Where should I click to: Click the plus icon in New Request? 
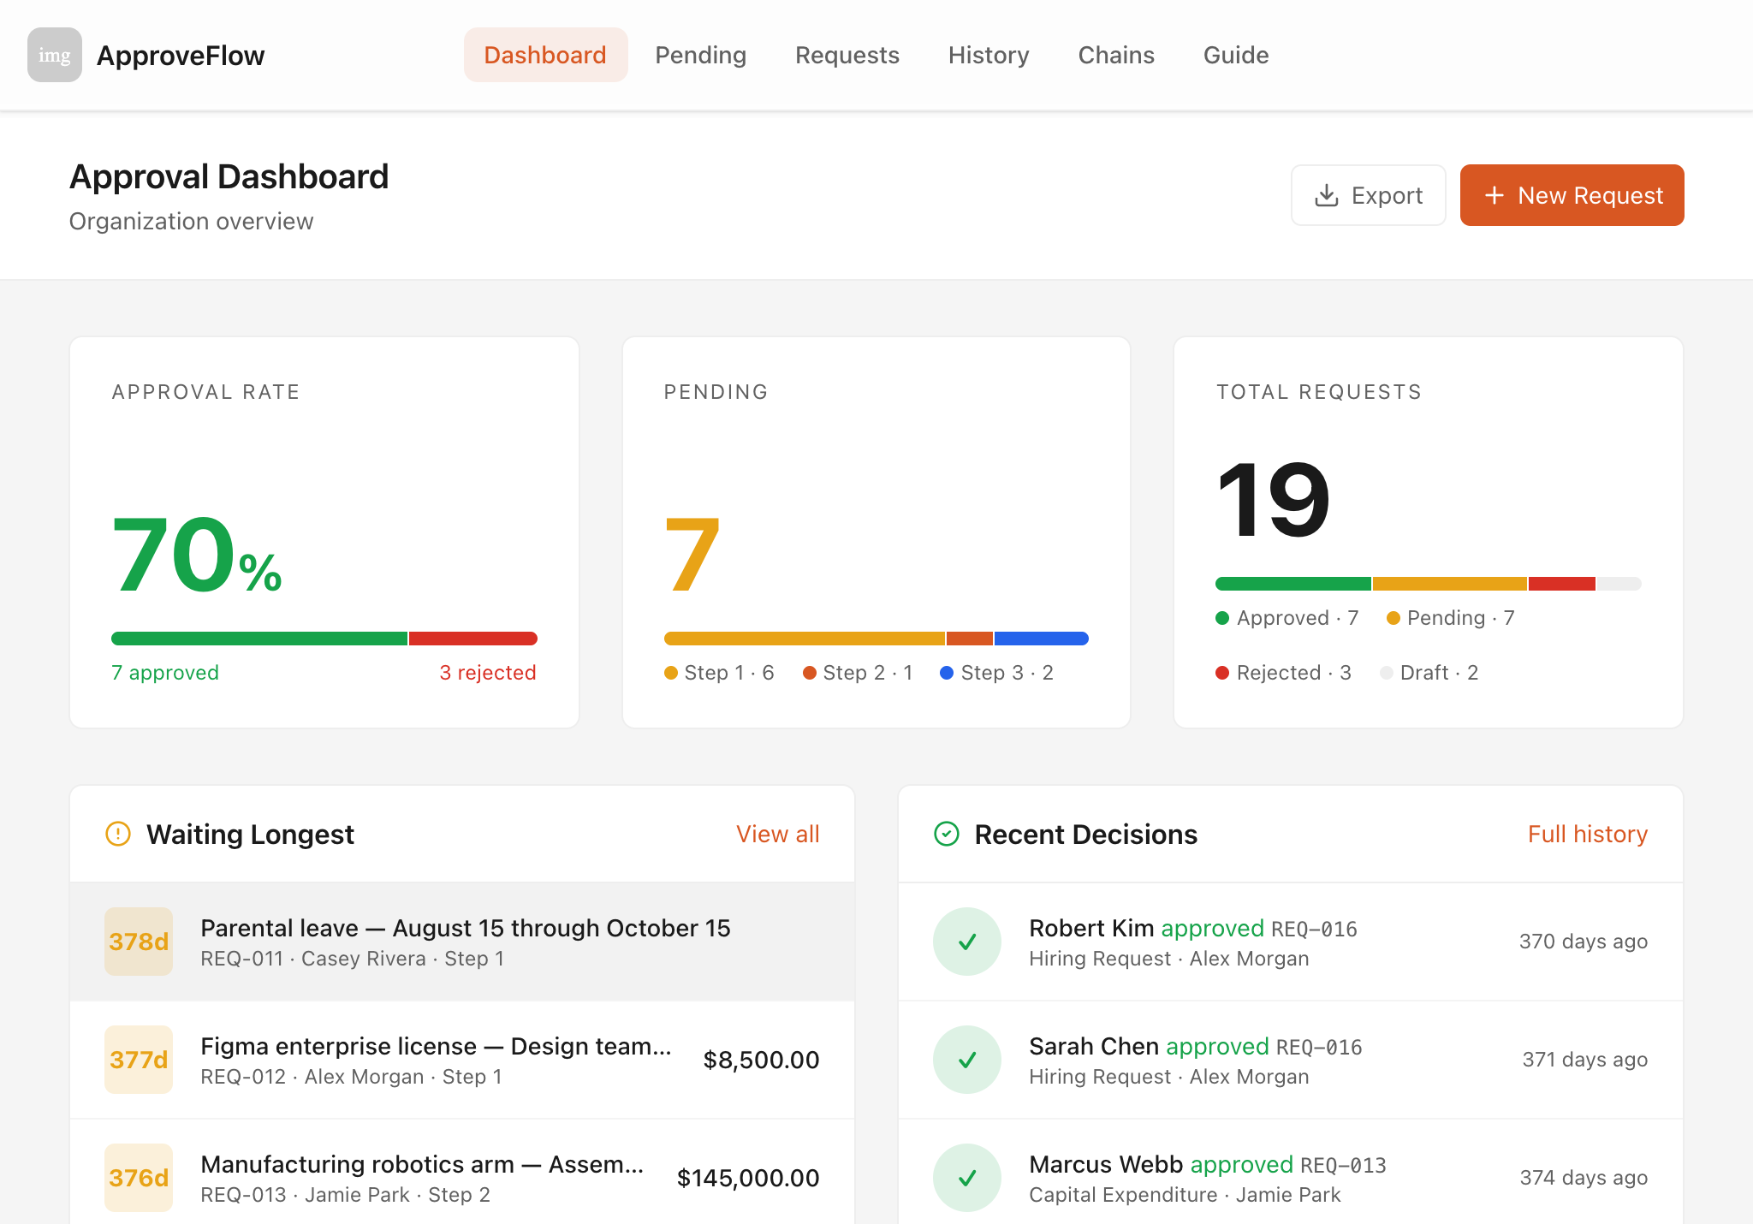click(x=1495, y=195)
